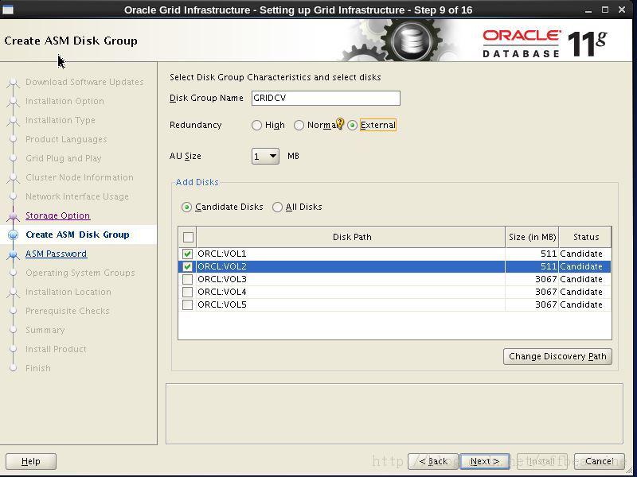Click the Disk Path column header
This screenshot has width=637, height=477.
(x=351, y=237)
